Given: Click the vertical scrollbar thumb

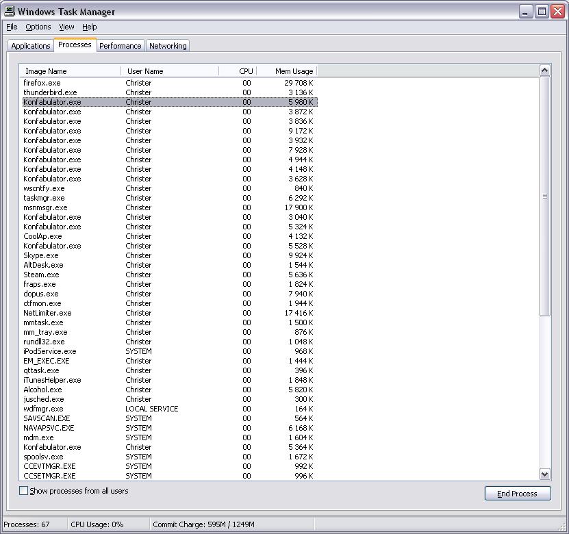Looking at the screenshot, I should 544,196.
